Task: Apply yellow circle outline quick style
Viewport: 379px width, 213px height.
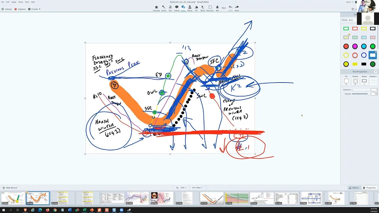Action: click(346, 55)
